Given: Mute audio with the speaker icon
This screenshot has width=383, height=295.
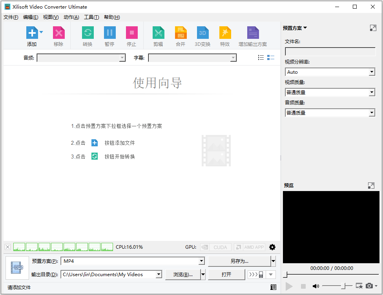Looking at the screenshot, I should 316,286.
